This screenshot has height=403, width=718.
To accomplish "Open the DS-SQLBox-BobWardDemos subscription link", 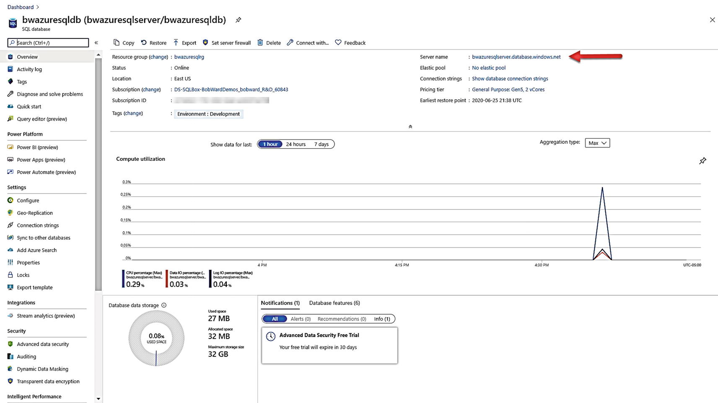I will [231, 90].
